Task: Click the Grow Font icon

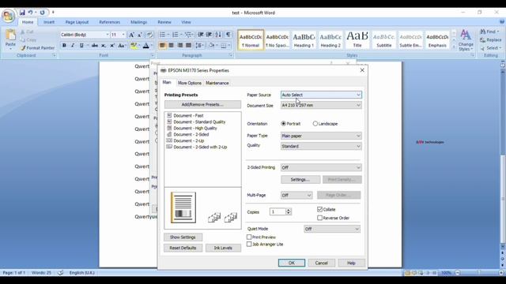Action: tap(131, 35)
